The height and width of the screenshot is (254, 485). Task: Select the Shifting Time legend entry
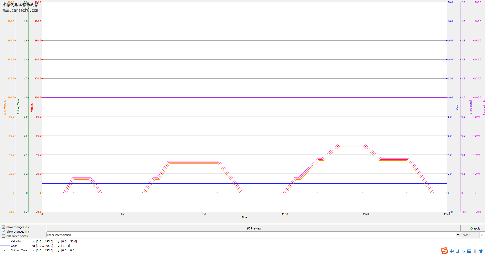pyautogui.click(x=19, y=250)
